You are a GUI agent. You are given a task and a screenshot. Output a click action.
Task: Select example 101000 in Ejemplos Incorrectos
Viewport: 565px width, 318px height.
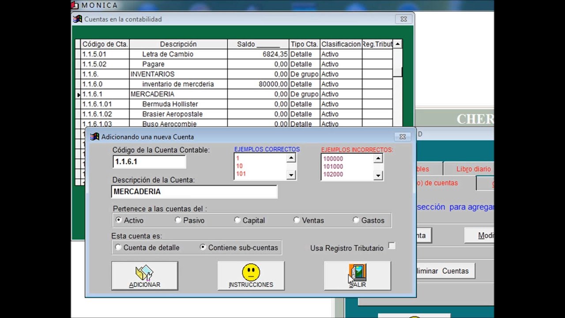pos(333,167)
